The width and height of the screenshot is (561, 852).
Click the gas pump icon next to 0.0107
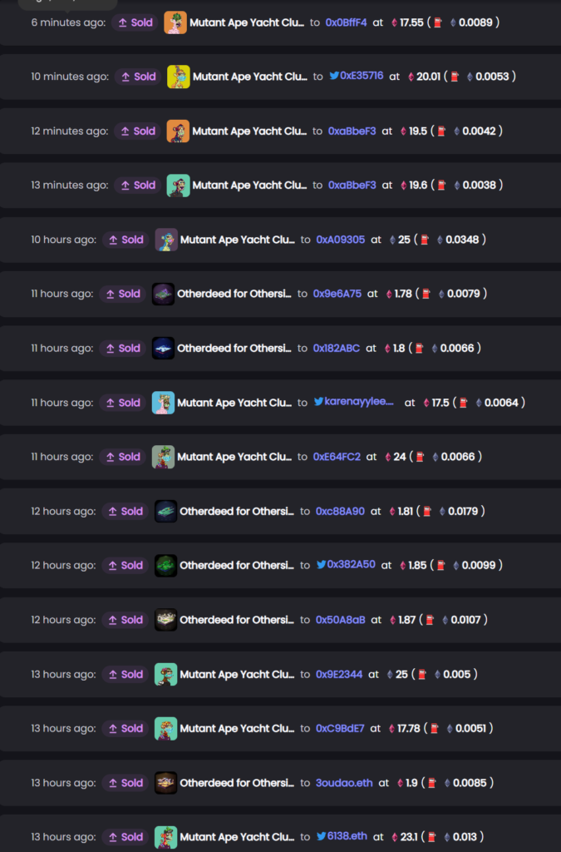point(429,620)
